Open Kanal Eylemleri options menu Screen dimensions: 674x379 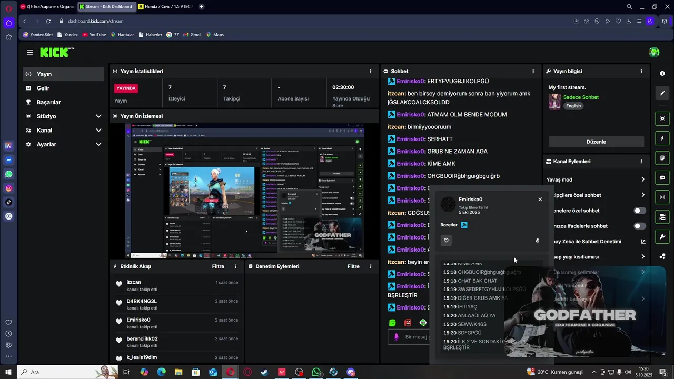(x=641, y=162)
